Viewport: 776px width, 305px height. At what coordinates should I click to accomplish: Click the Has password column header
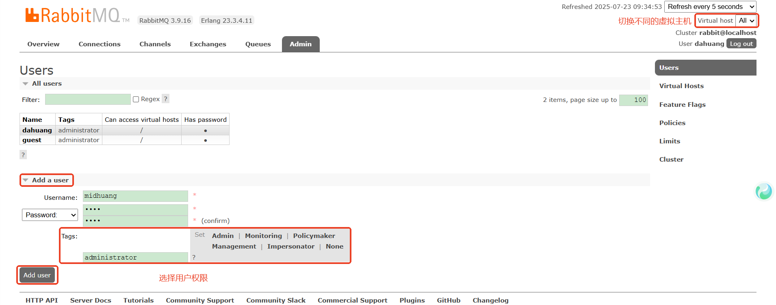tap(205, 119)
